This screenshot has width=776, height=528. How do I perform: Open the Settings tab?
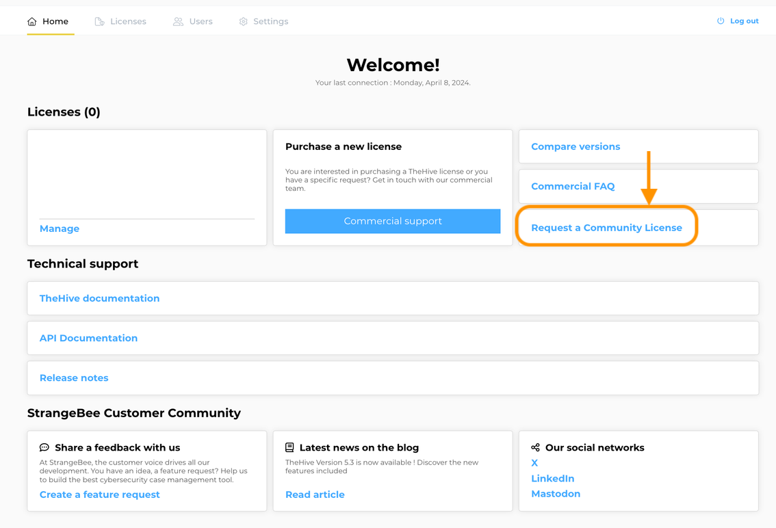[270, 21]
